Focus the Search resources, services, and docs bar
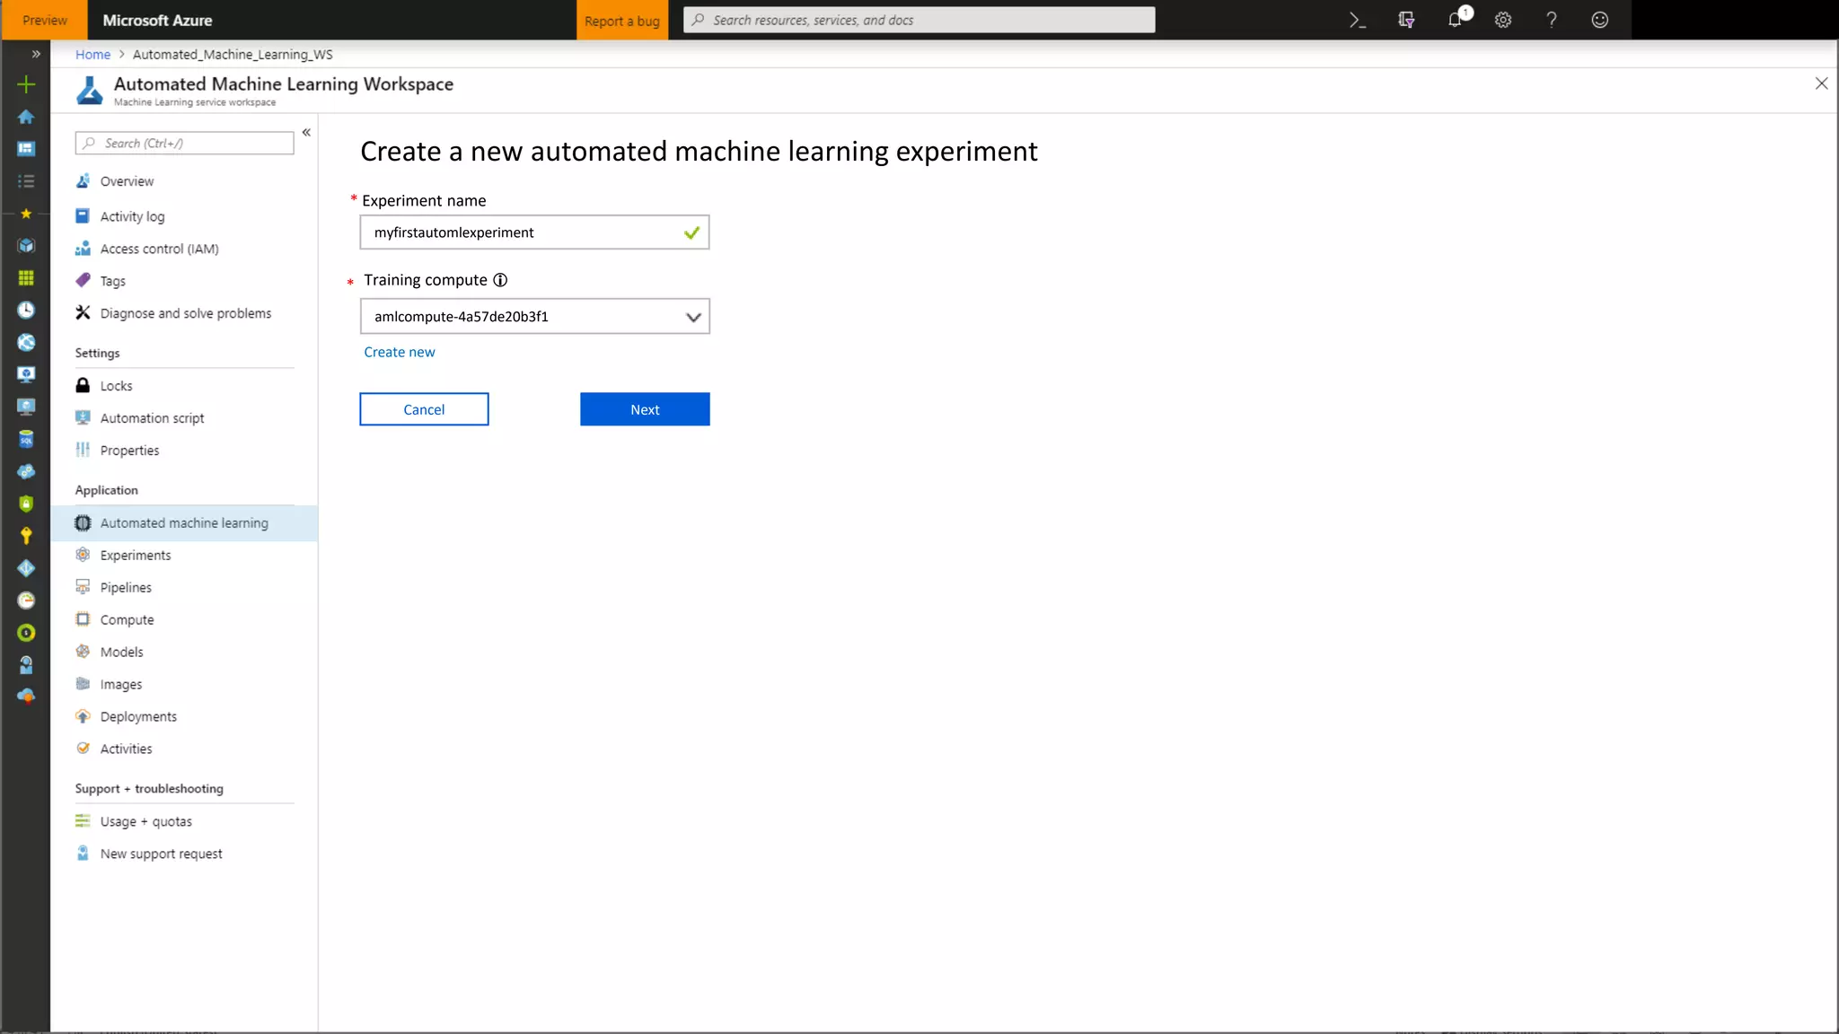Screen dimensions: 1839x1034 919,20
